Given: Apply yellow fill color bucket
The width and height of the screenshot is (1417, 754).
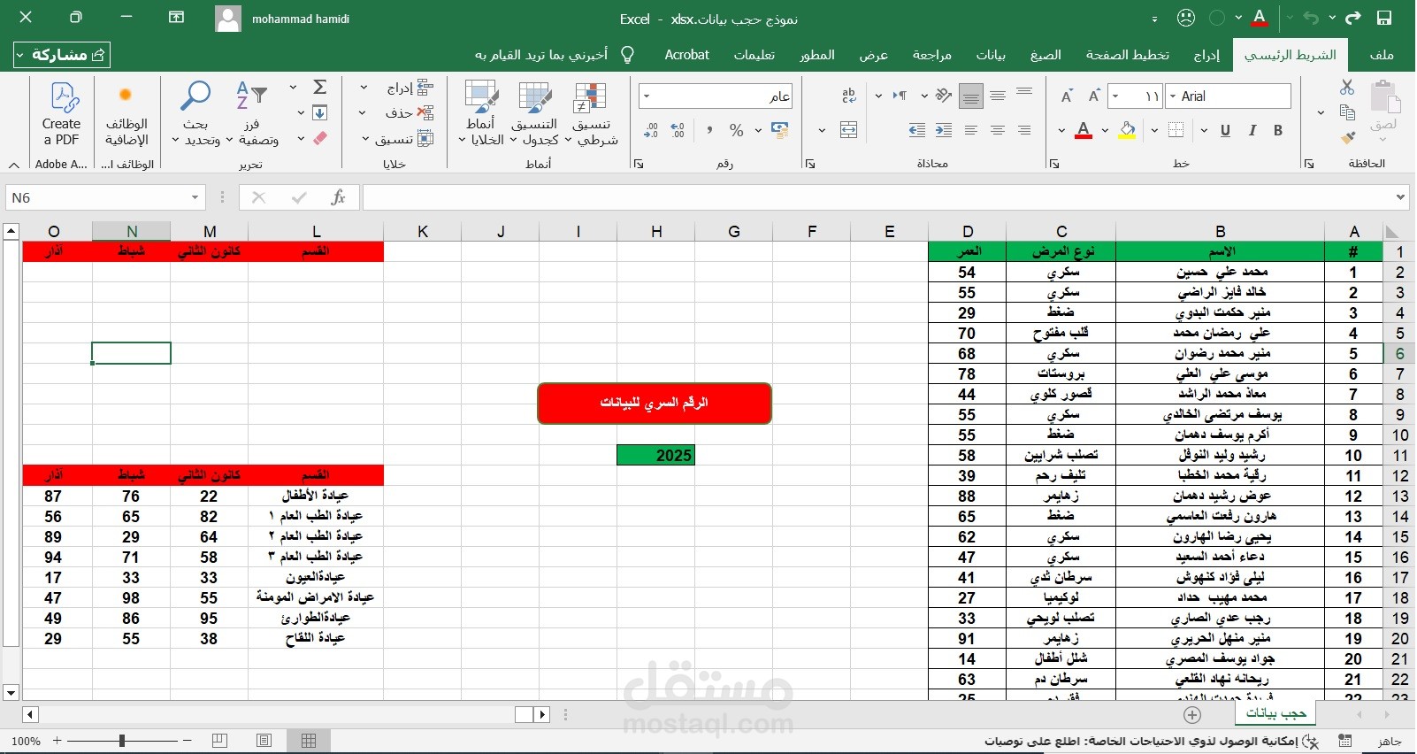Looking at the screenshot, I should click(x=1127, y=130).
